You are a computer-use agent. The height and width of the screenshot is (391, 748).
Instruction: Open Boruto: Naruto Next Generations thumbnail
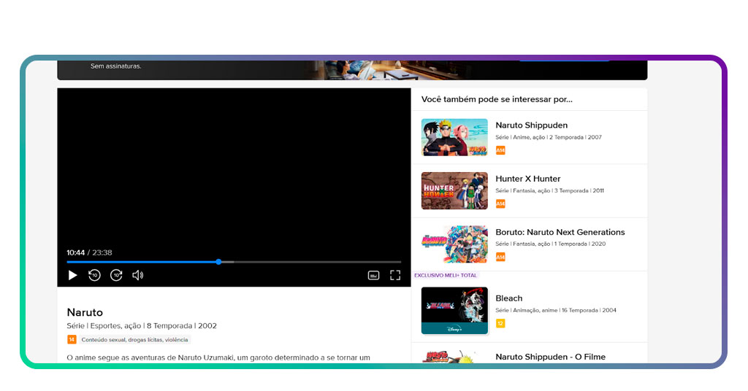(x=454, y=244)
